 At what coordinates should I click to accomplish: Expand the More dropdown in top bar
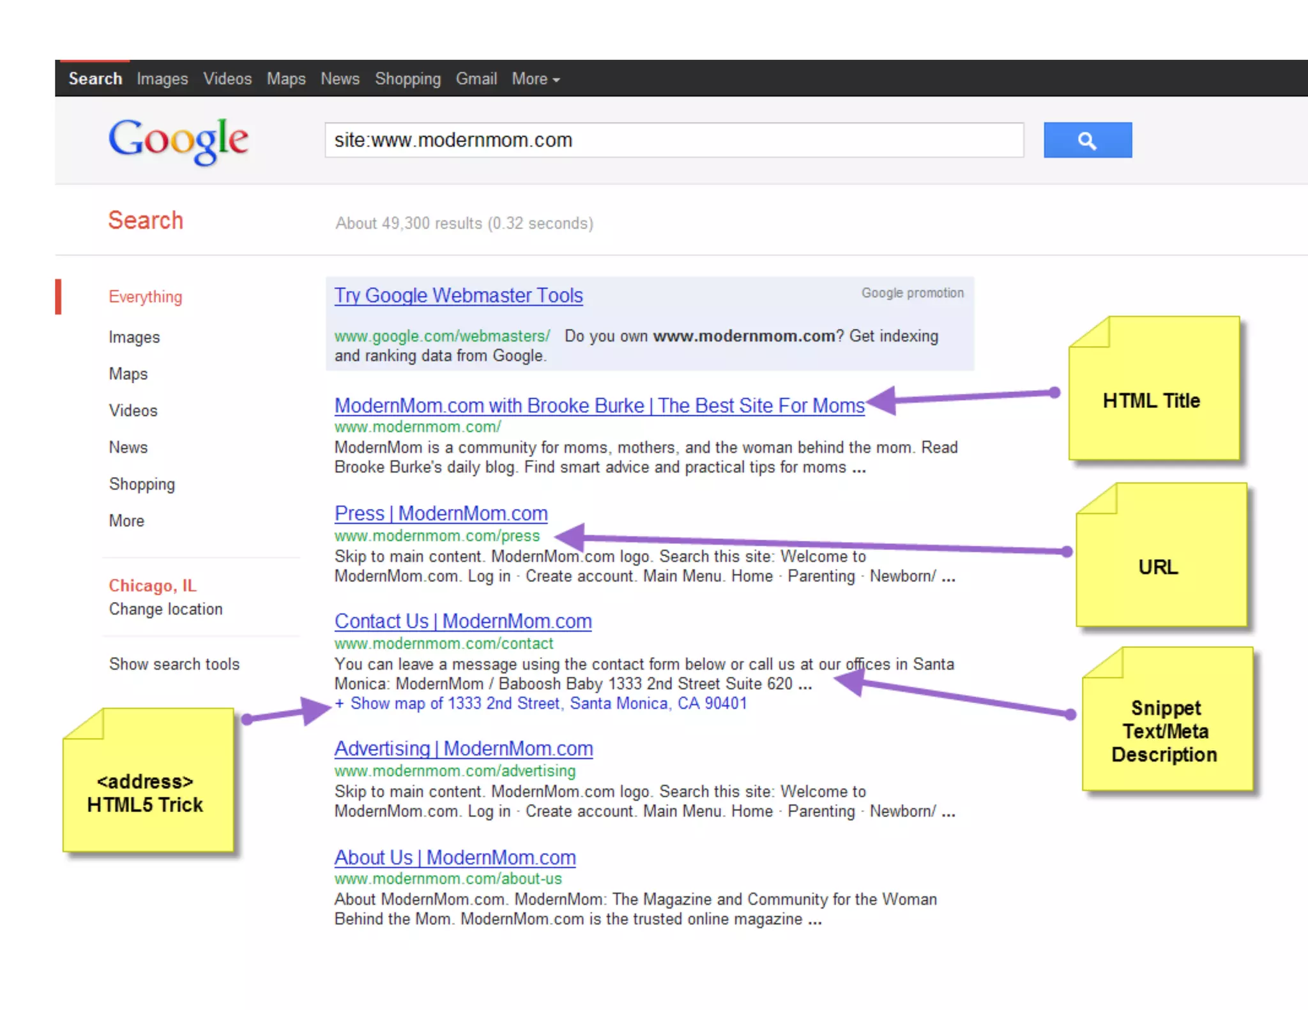click(535, 79)
